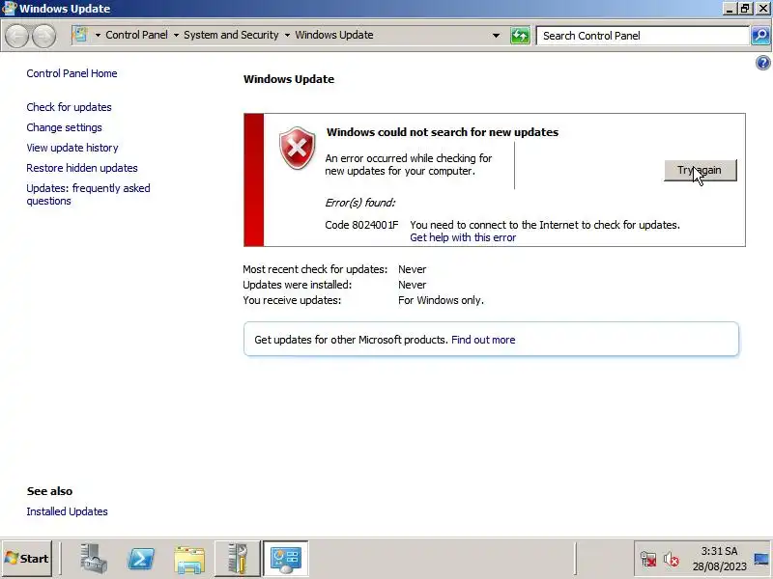Open Updates: frequently asked questions
773x579 pixels.
tap(88, 195)
